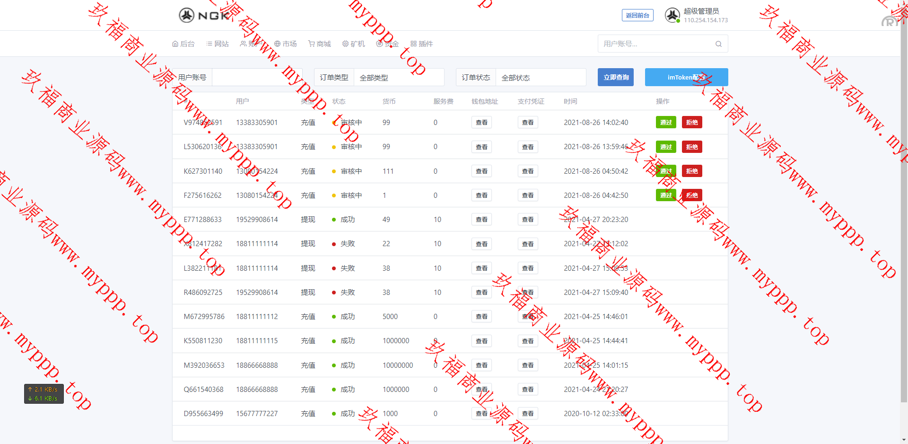Click the search magnifier icon

coord(718,44)
